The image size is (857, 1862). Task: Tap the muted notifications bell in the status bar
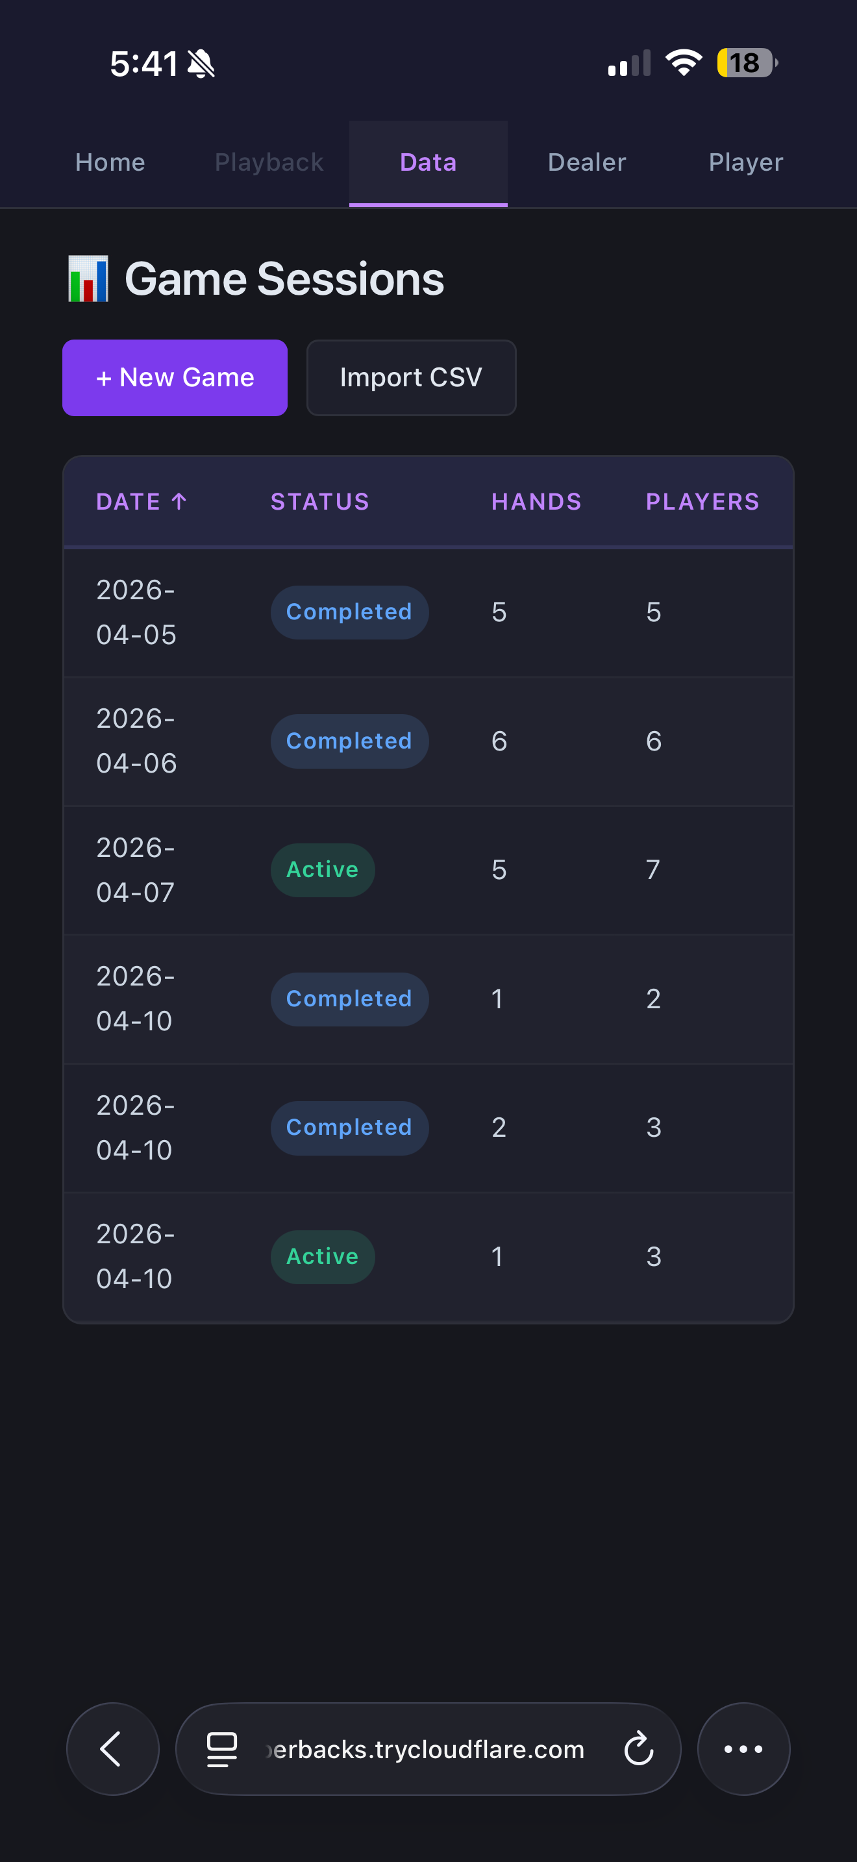click(x=202, y=64)
